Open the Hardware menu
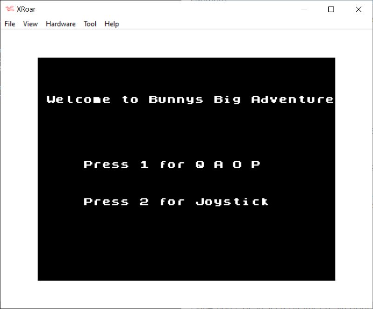 [60, 24]
